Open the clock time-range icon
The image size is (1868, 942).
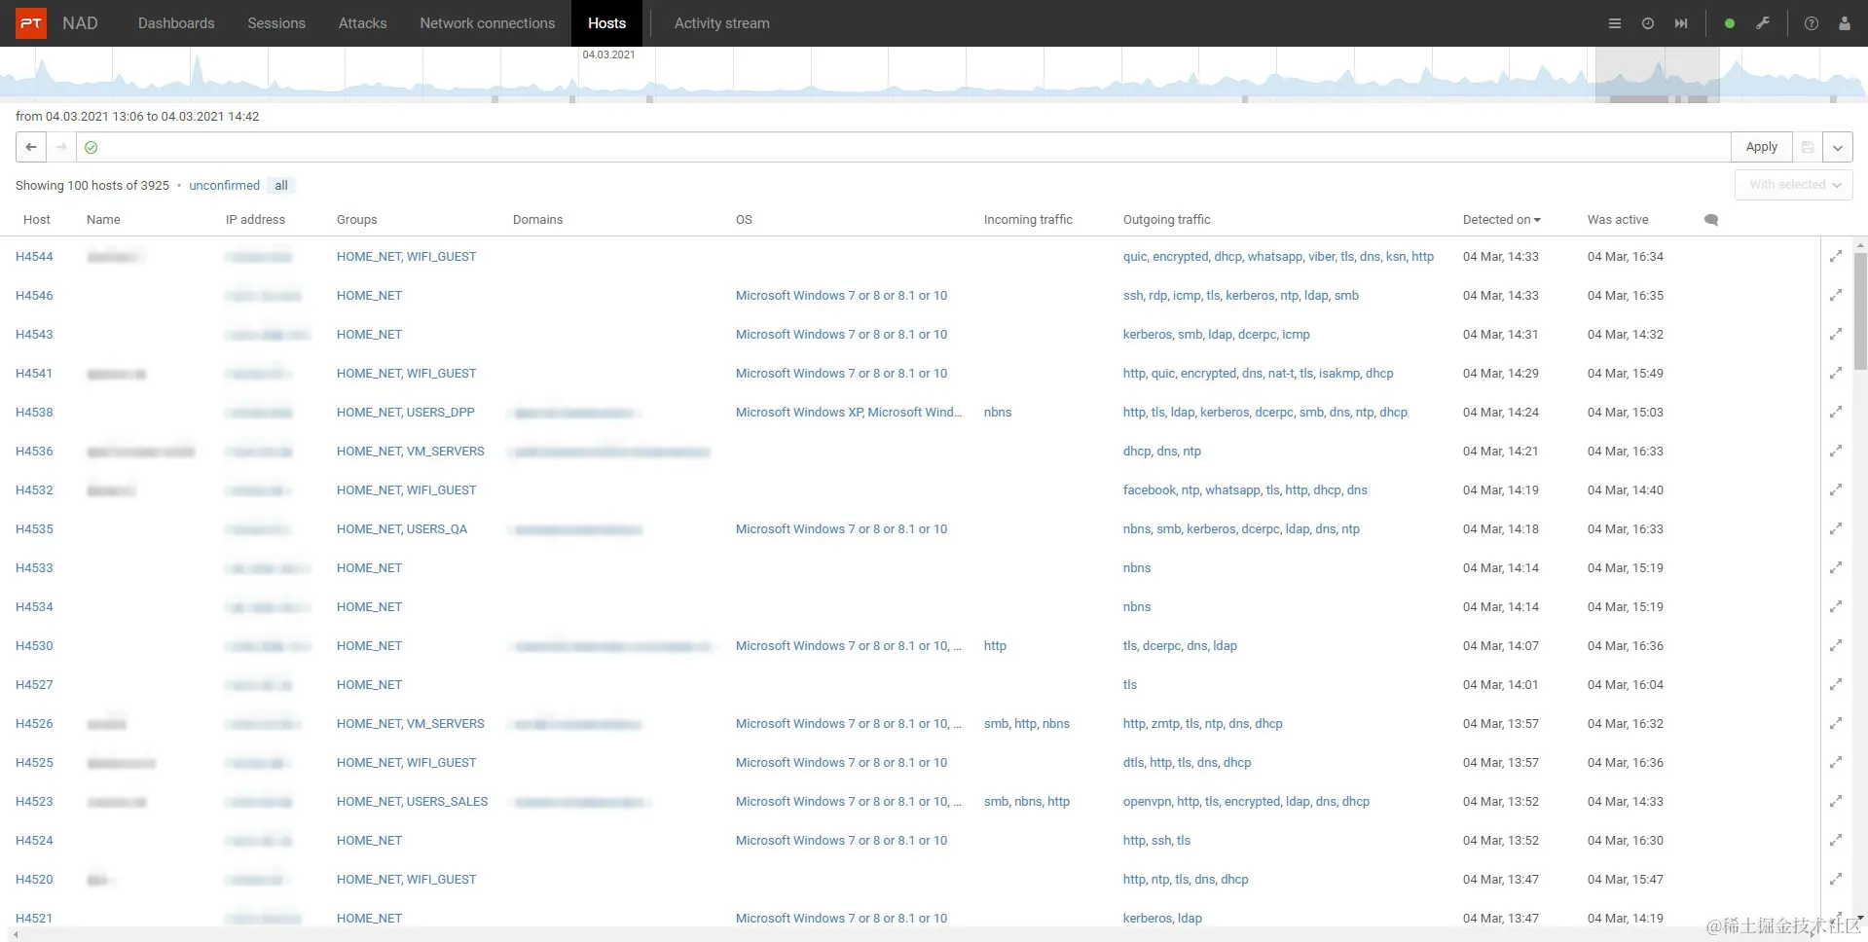point(1648,23)
